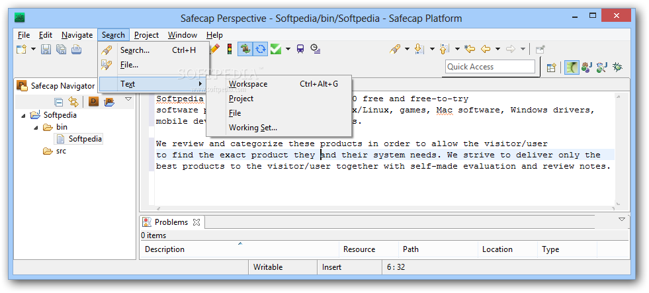
Task: Toggle Link with Editor navigator icon
Action: click(73, 101)
